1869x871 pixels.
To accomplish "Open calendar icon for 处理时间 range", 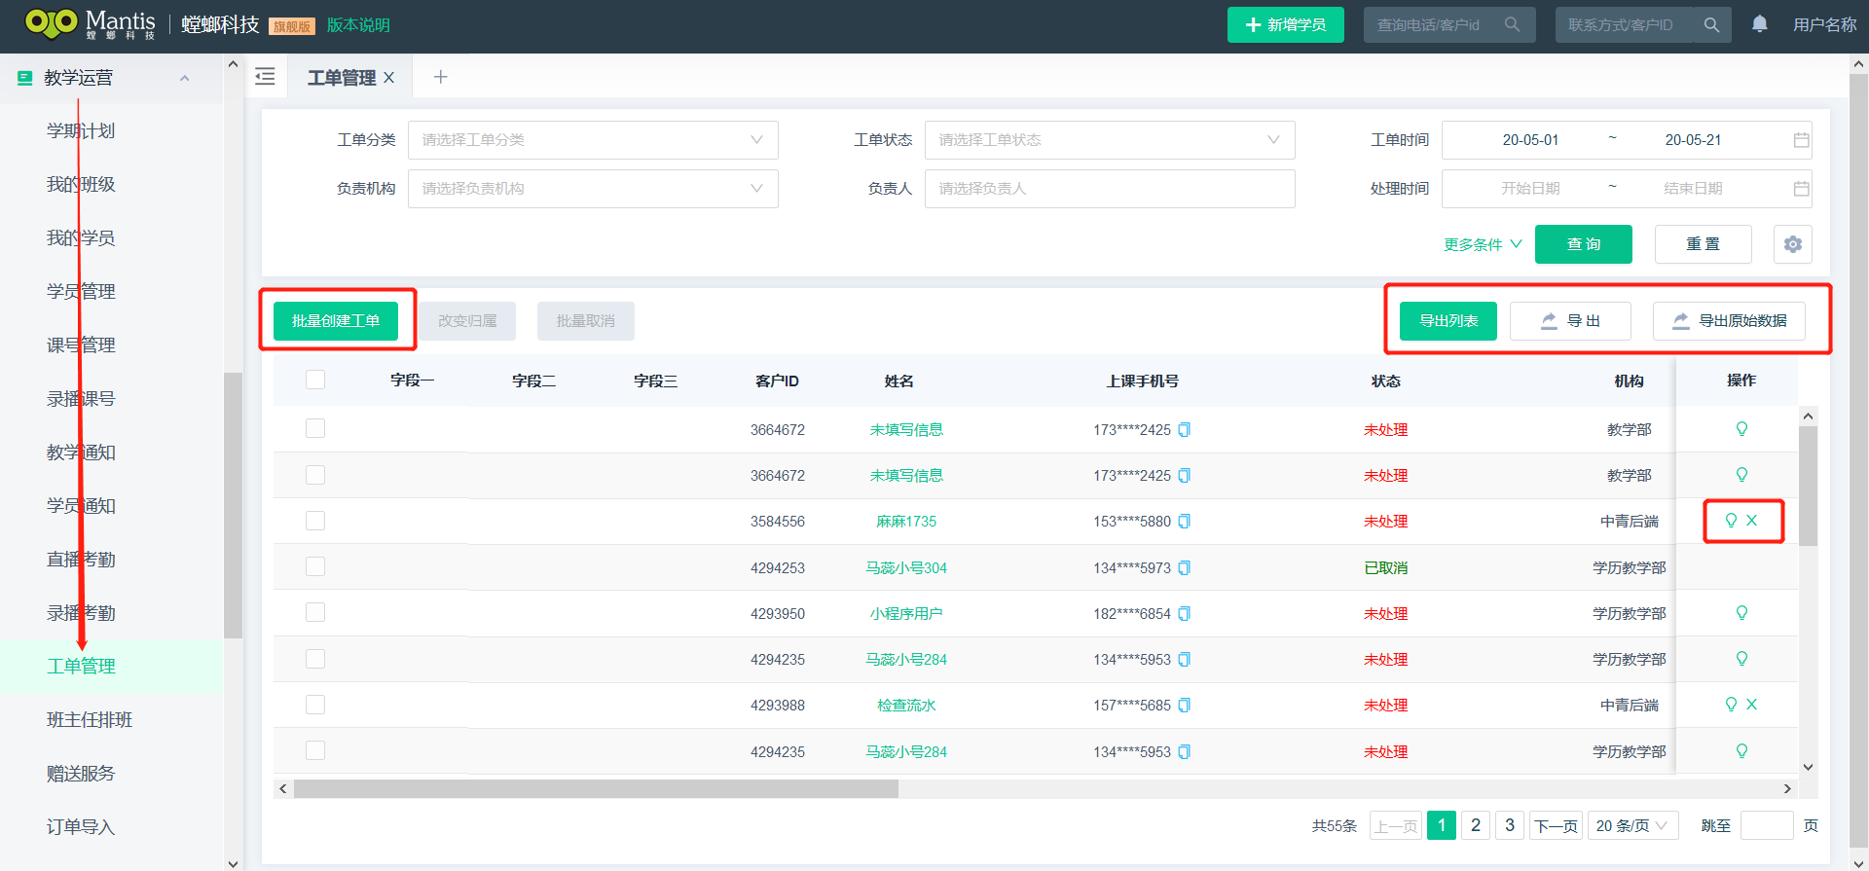I will click(x=1801, y=189).
